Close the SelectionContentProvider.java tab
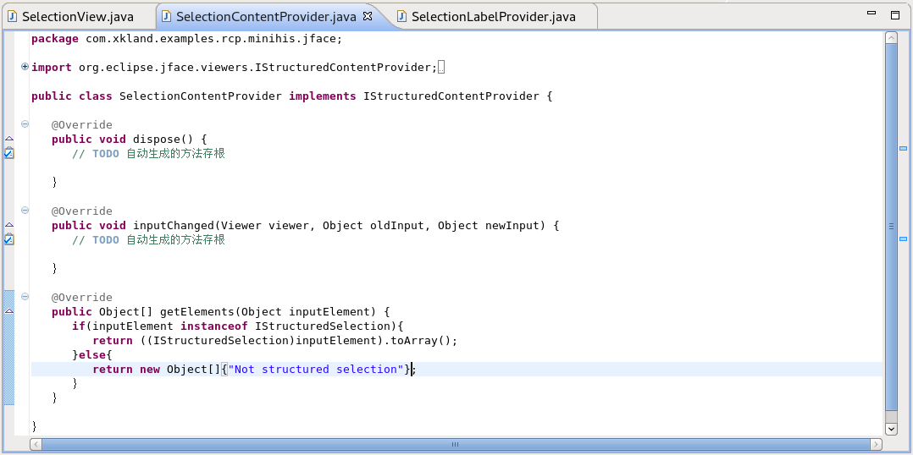 click(x=368, y=16)
